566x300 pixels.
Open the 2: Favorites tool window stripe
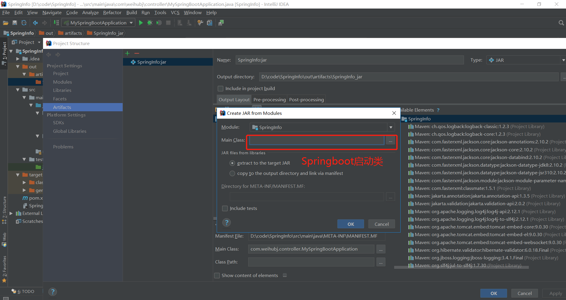point(4,269)
